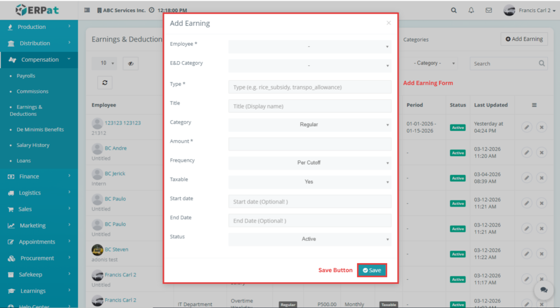Click the search magnifier in Search box

point(541,63)
